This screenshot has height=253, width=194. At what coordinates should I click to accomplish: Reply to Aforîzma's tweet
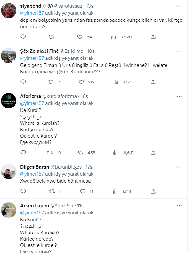[x=23, y=153]
